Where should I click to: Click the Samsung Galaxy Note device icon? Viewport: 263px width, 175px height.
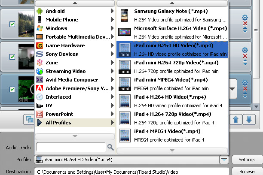coord(125,15)
